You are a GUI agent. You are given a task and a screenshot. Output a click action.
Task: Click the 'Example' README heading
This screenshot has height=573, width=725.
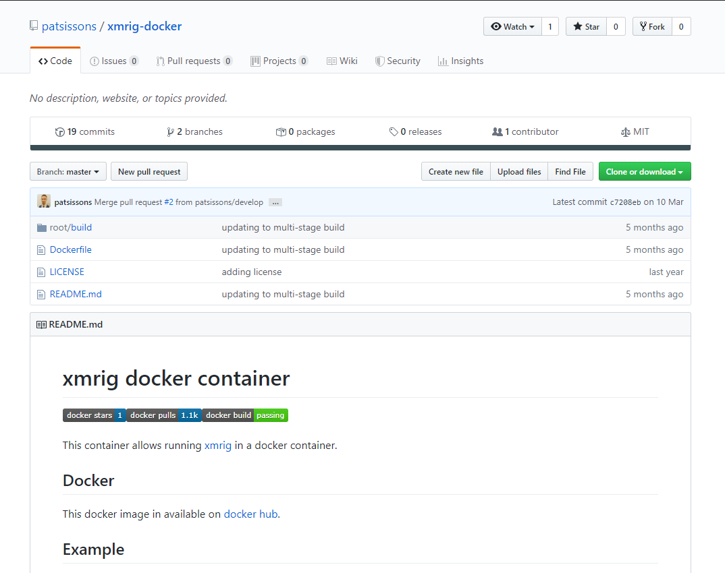[93, 549]
